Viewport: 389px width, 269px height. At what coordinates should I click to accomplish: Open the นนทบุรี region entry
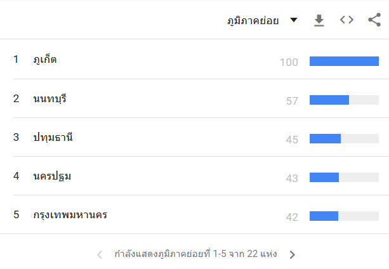pyautogui.click(x=50, y=99)
